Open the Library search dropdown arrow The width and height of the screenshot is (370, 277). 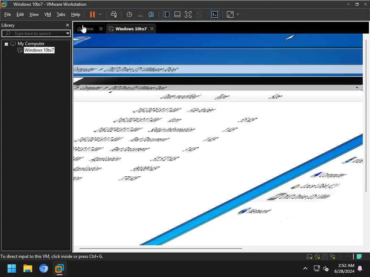tap(68, 33)
